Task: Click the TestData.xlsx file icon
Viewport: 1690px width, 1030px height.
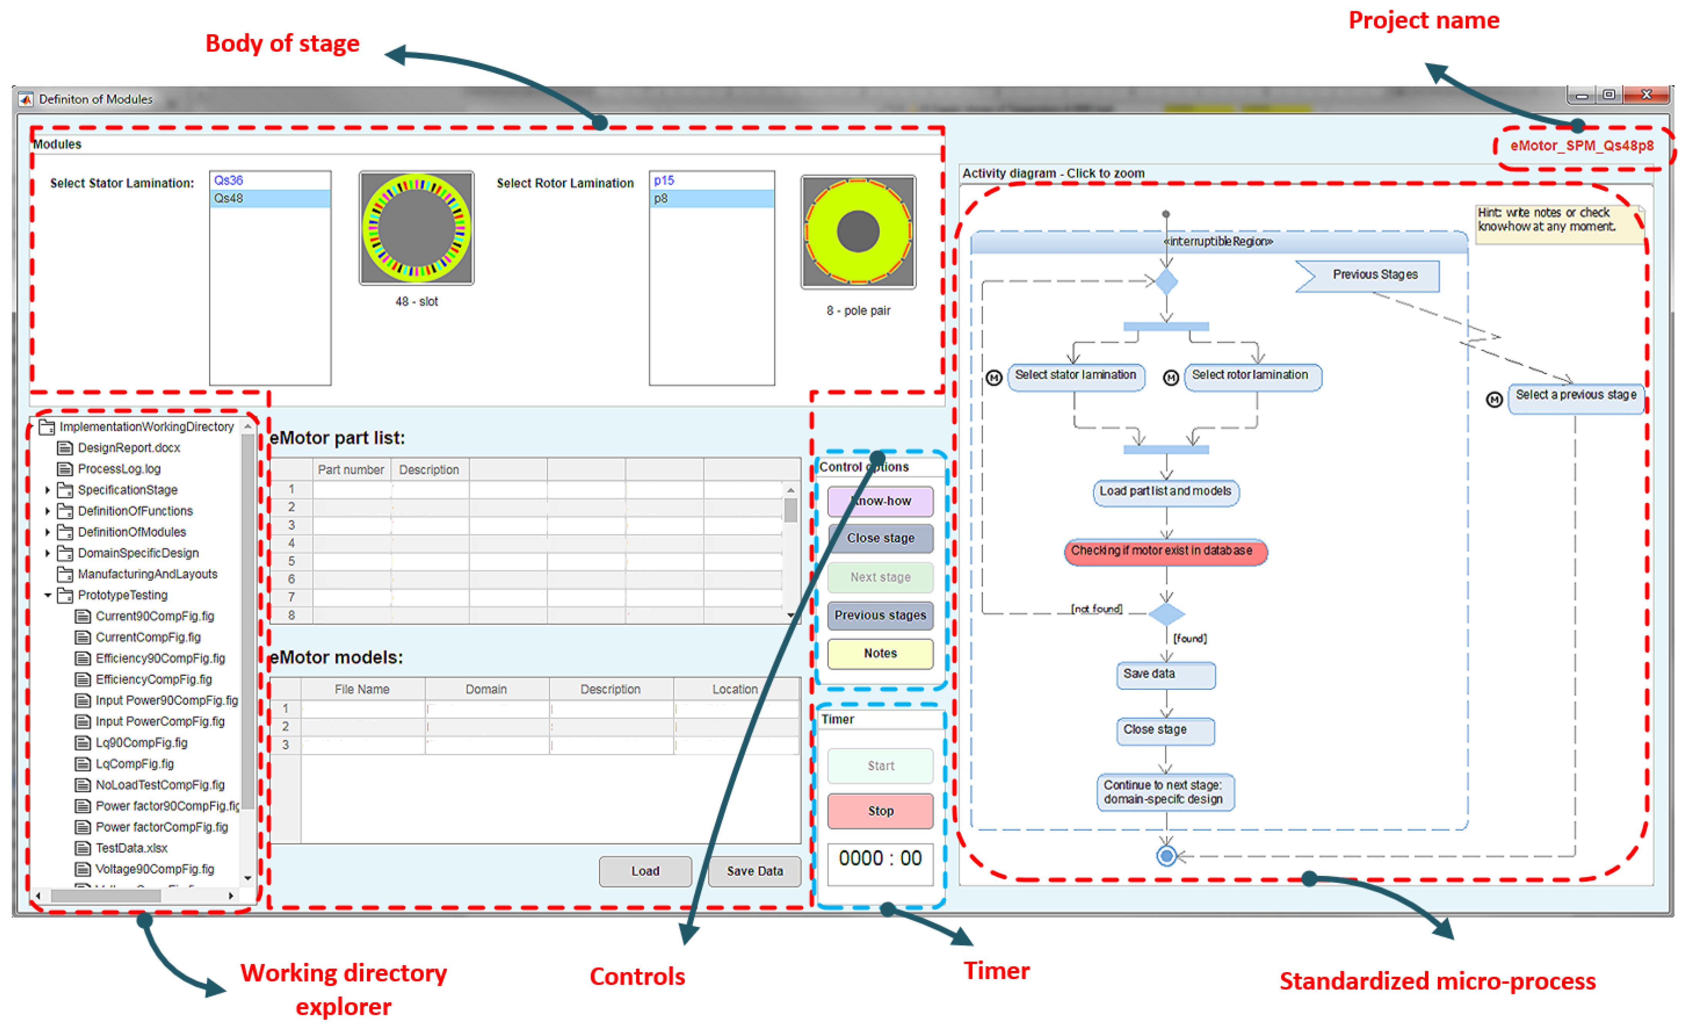Action: pos(83,848)
